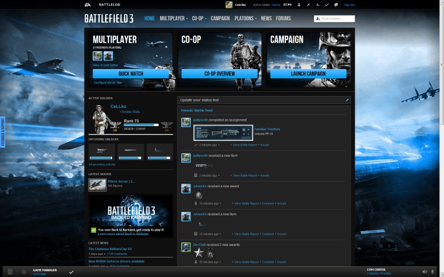Open Learn more about Back to Karkand
The height and width of the screenshot is (277, 444).
(123, 234)
